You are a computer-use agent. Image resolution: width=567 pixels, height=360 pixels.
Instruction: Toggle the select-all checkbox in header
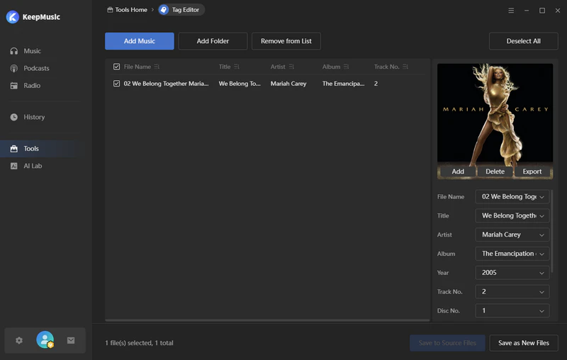click(117, 67)
